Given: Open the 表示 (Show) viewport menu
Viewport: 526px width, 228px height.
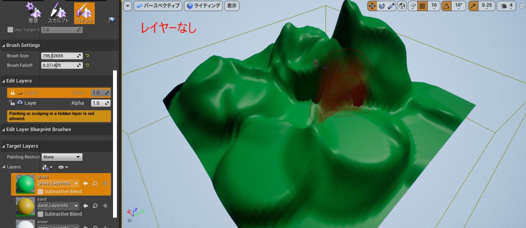Looking at the screenshot, I should pyautogui.click(x=232, y=6).
